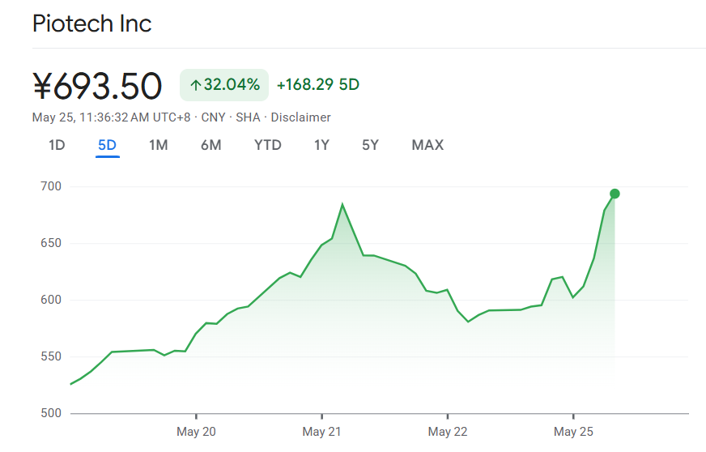Image resolution: width=706 pixels, height=452 pixels.
Task: Click the May 22 axis label
Action: pyautogui.click(x=448, y=432)
